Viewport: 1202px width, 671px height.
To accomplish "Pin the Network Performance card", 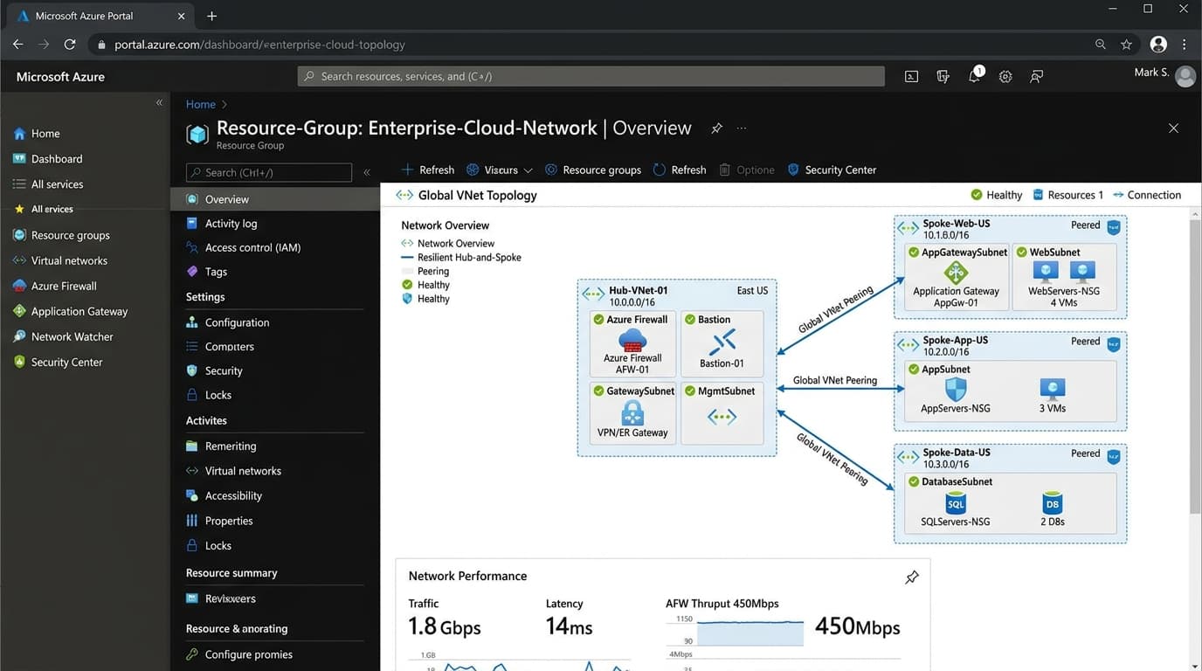I will 912,577.
